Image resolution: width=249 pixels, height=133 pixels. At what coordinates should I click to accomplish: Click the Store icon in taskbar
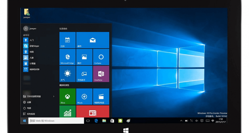click(112, 121)
